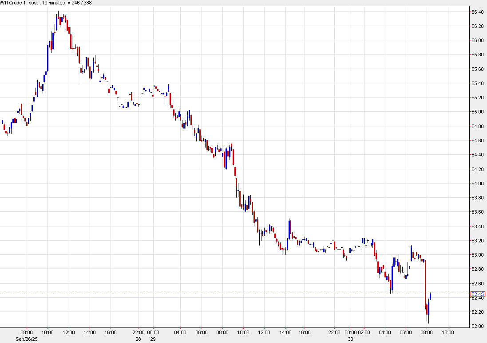Click the 66.40 price axis label
The image size is (487, 343).
tap(478, 12)
